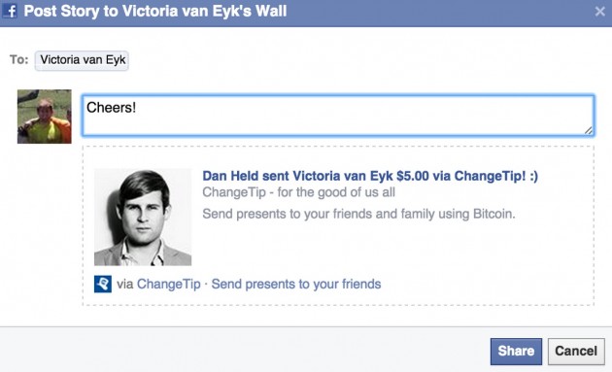Follow the 'Send presents to your friends' link
612x372 pixels.
(296, 284)
